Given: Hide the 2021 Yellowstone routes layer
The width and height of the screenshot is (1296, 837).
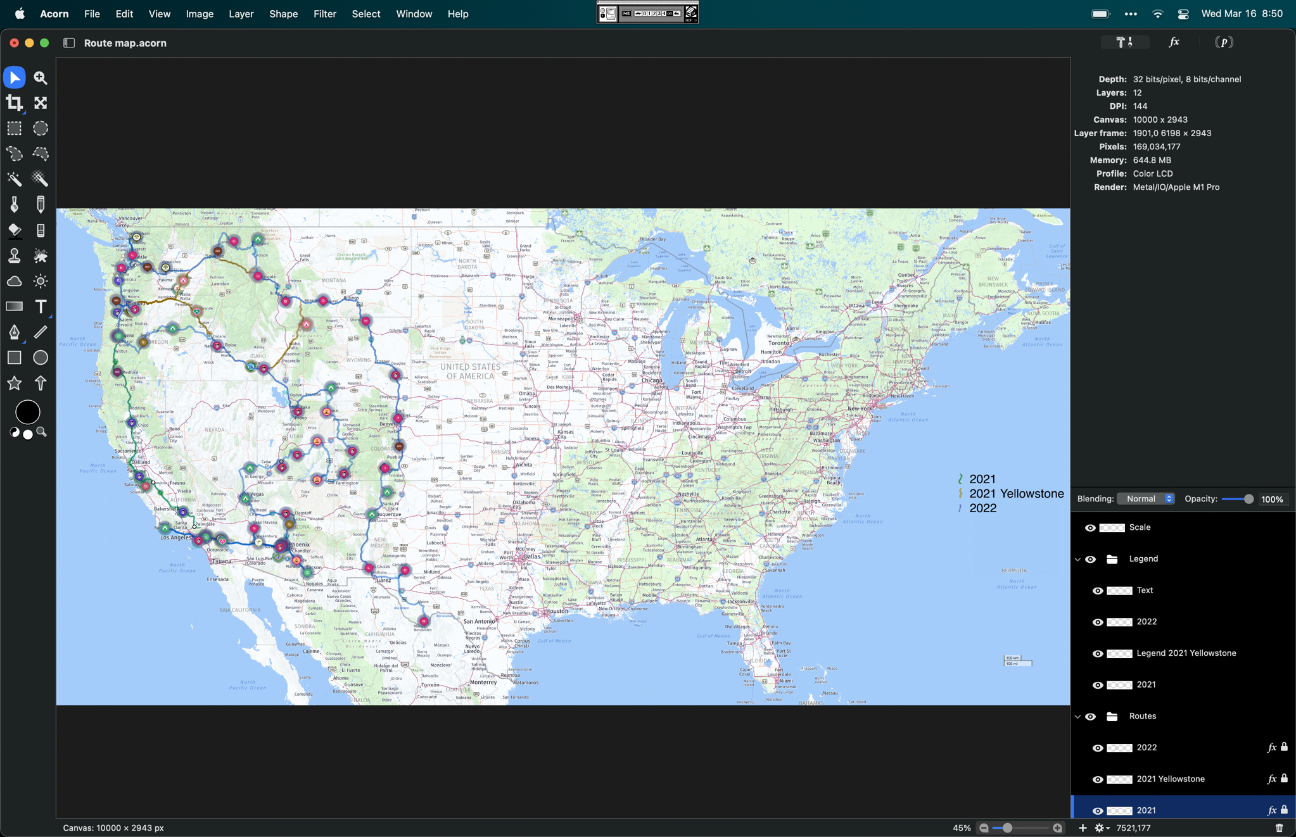Looking at the screenshot, I should [1097, 779].
